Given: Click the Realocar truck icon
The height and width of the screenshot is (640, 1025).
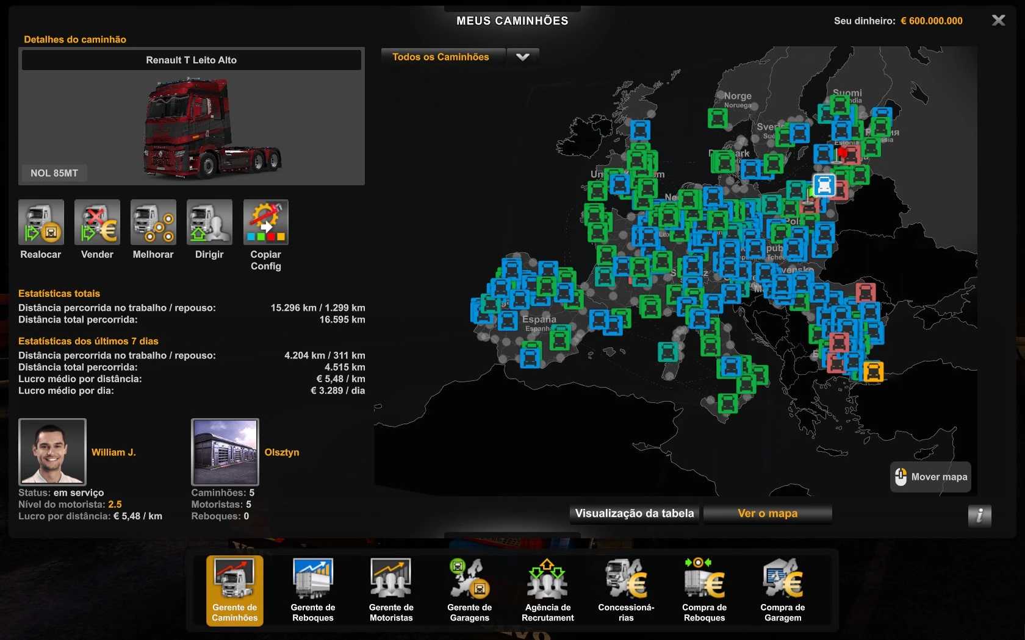Looking at the screenshot, I should click(41, 222).
